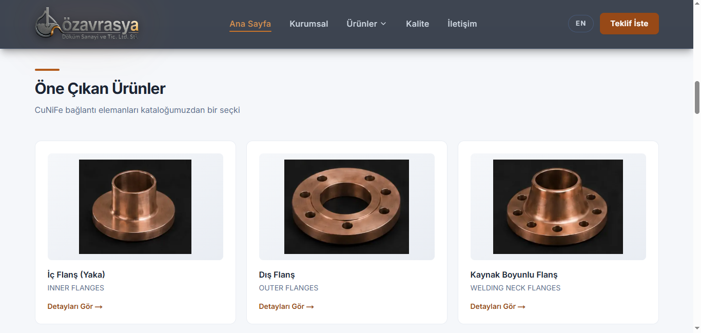Screen dimensions: 701x333
Task: Click the WELDING NECK FLANGES subtitle text
Action: click(x=516, y=288)
